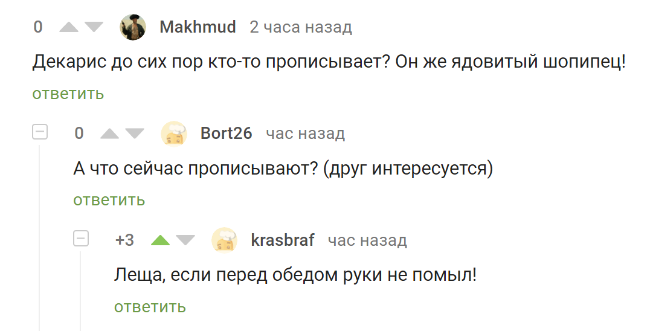This screenshot has width=653, height=331.
Task: Open Bort26's avatar image
Action: coord(174,133)
